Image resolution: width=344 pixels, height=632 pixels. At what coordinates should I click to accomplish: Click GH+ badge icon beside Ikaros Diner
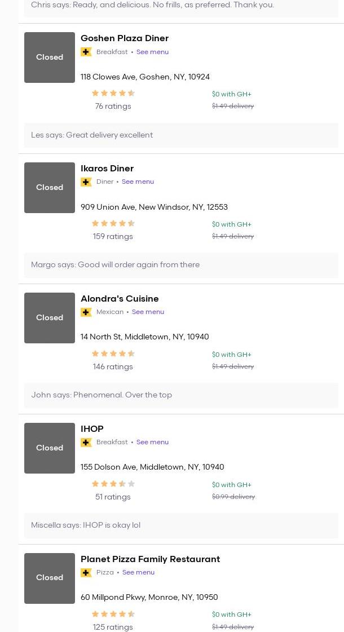point(86,182)
